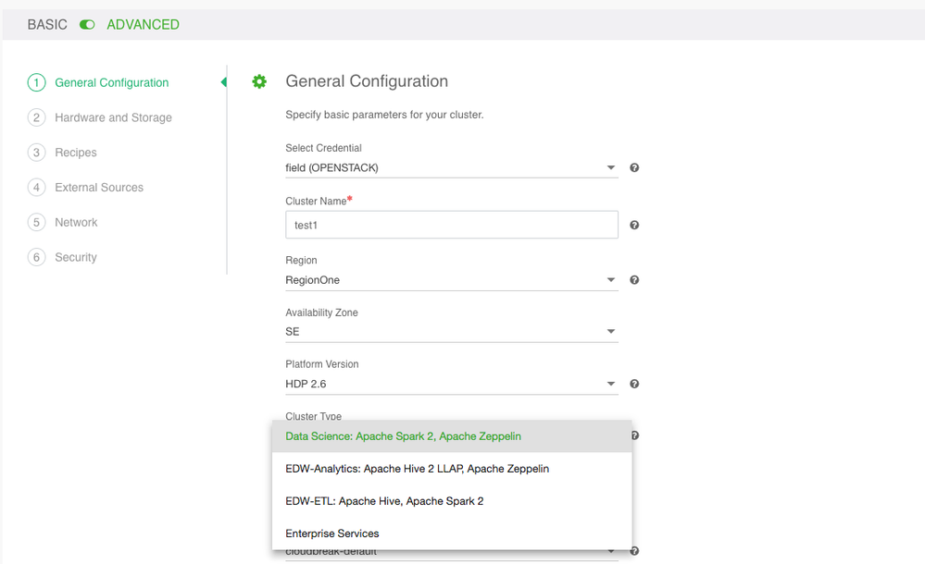Select Data Science: Apache Spark 2 option
This screenshot has height=564, width=925.
coord(404,436)
